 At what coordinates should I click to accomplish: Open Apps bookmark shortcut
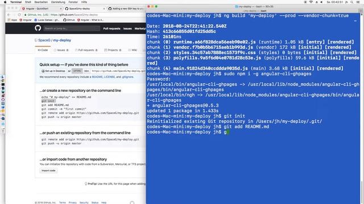coord(13,20)
